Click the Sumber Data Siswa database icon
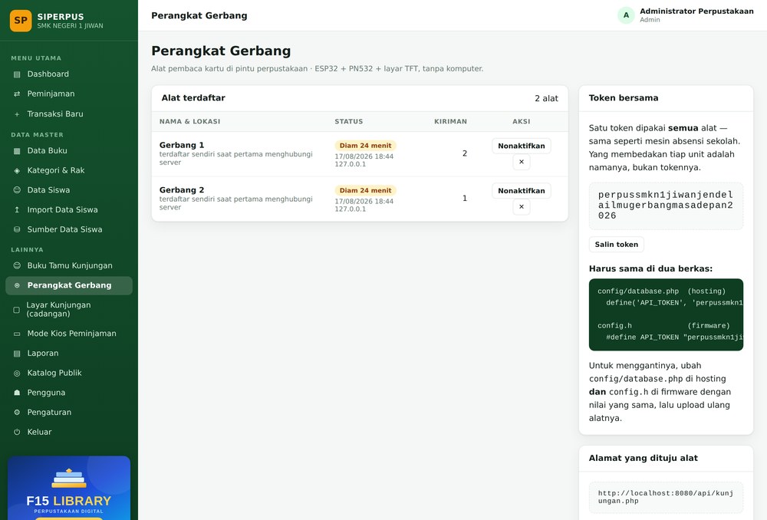 17,229
